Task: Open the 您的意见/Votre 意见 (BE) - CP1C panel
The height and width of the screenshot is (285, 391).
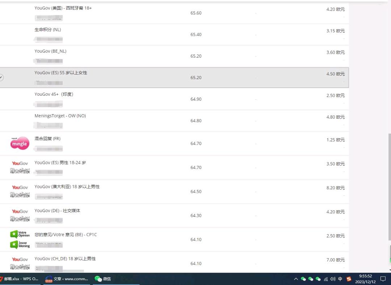Action: tap(66, 235)
